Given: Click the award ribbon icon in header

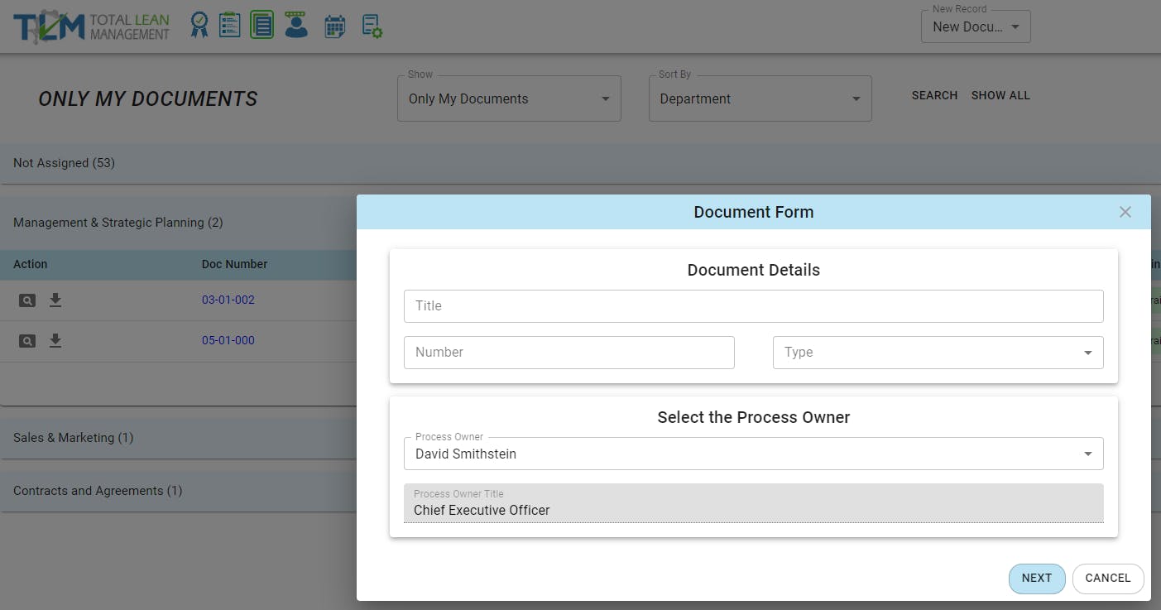Looking at the screenshot, I should coord(199,25).
